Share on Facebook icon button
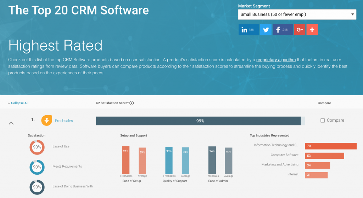This screenshot has height=198, width=363. point(283,30)
